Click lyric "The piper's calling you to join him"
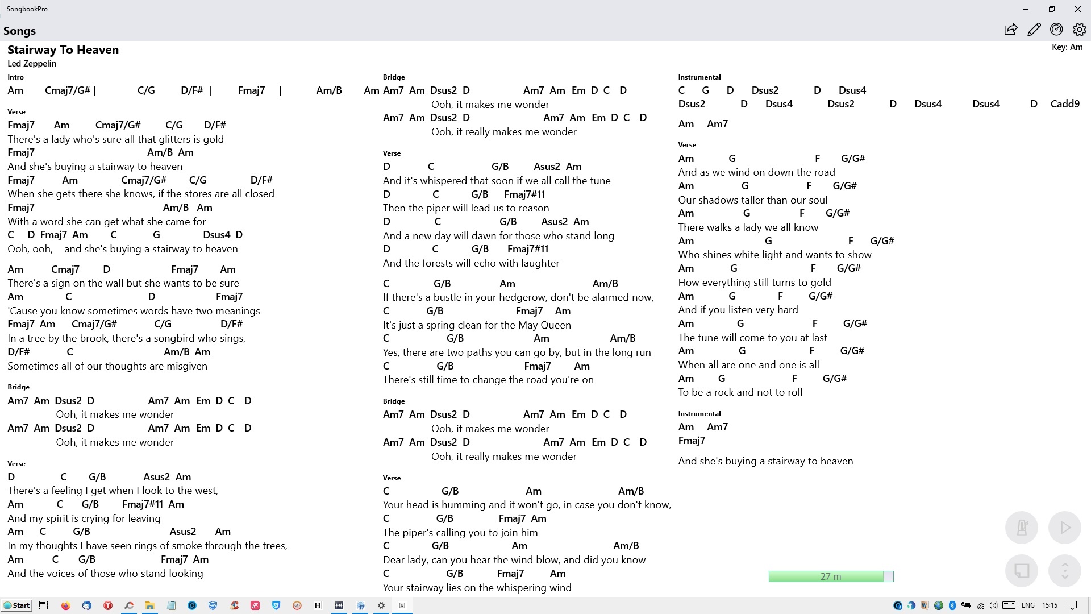Screen dimensions: 1091x614 pos(460,533)
